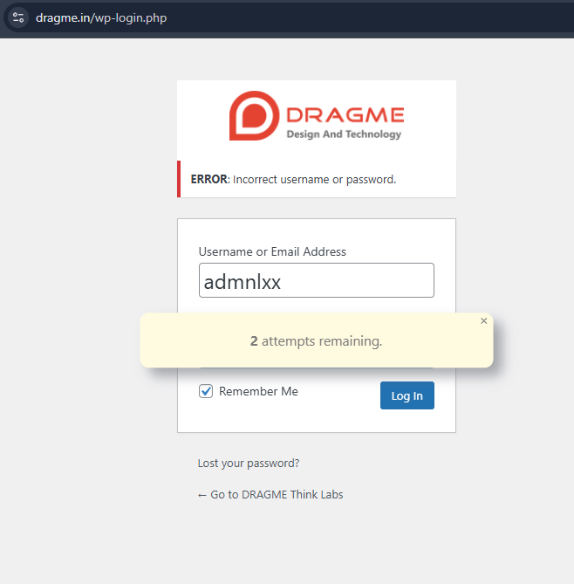Click the 'Remember Me' label text
574x584 pixels.
[x=258, y=391]
